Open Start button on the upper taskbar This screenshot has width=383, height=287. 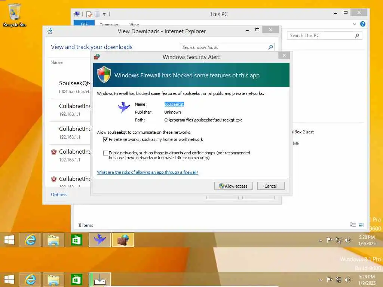coord(9,240)
